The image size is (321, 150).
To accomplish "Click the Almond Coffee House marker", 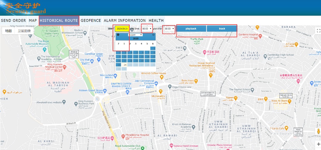I will 162,77.
